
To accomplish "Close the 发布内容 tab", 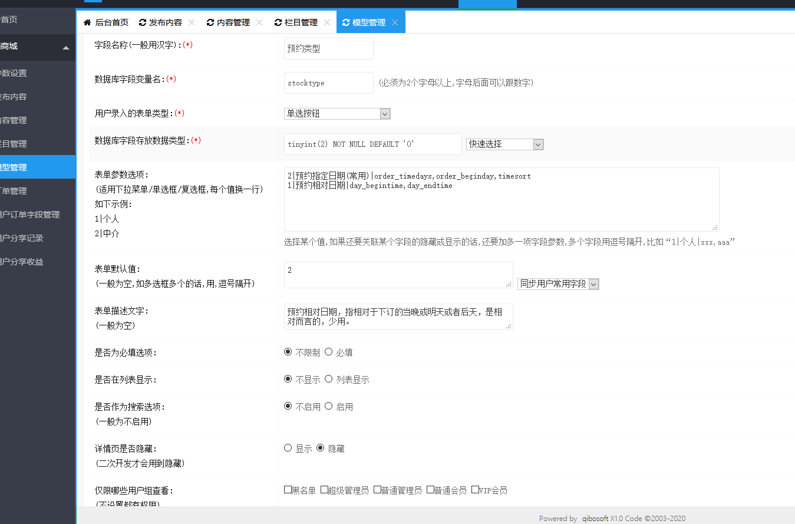I will click(192, 22).
